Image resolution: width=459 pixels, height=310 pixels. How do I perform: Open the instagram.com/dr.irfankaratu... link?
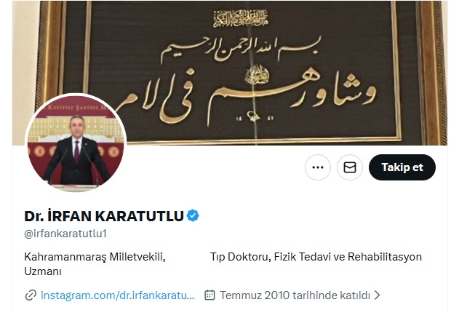click(x=117, y=295)
